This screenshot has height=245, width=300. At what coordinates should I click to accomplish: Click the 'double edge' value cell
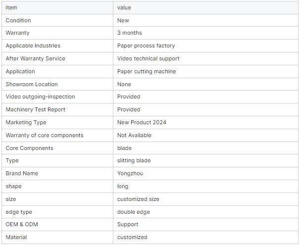click(x=134, y=212)
